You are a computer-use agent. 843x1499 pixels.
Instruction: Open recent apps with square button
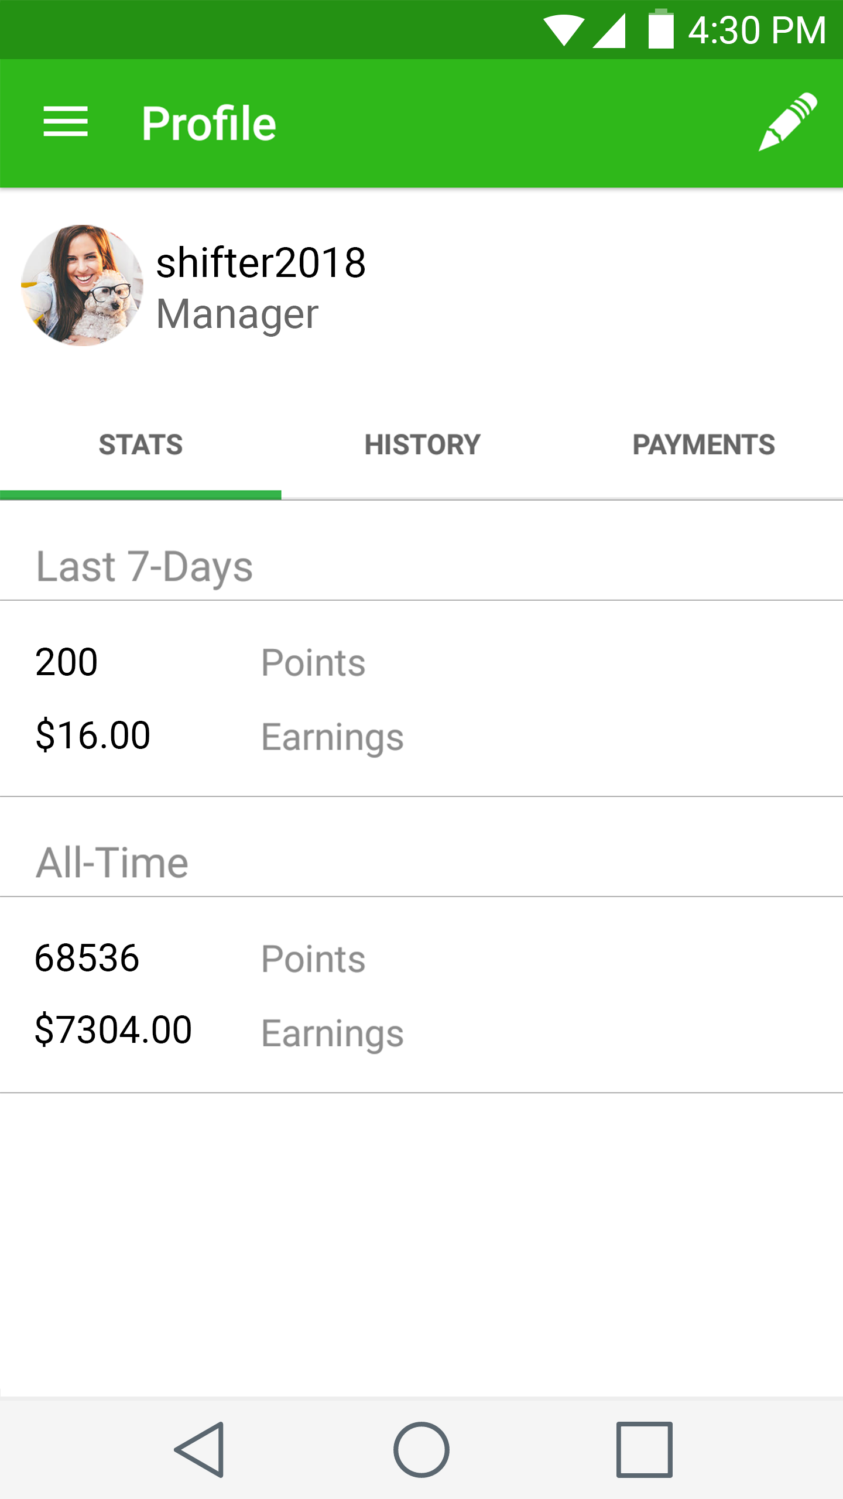pos(644,1450)
